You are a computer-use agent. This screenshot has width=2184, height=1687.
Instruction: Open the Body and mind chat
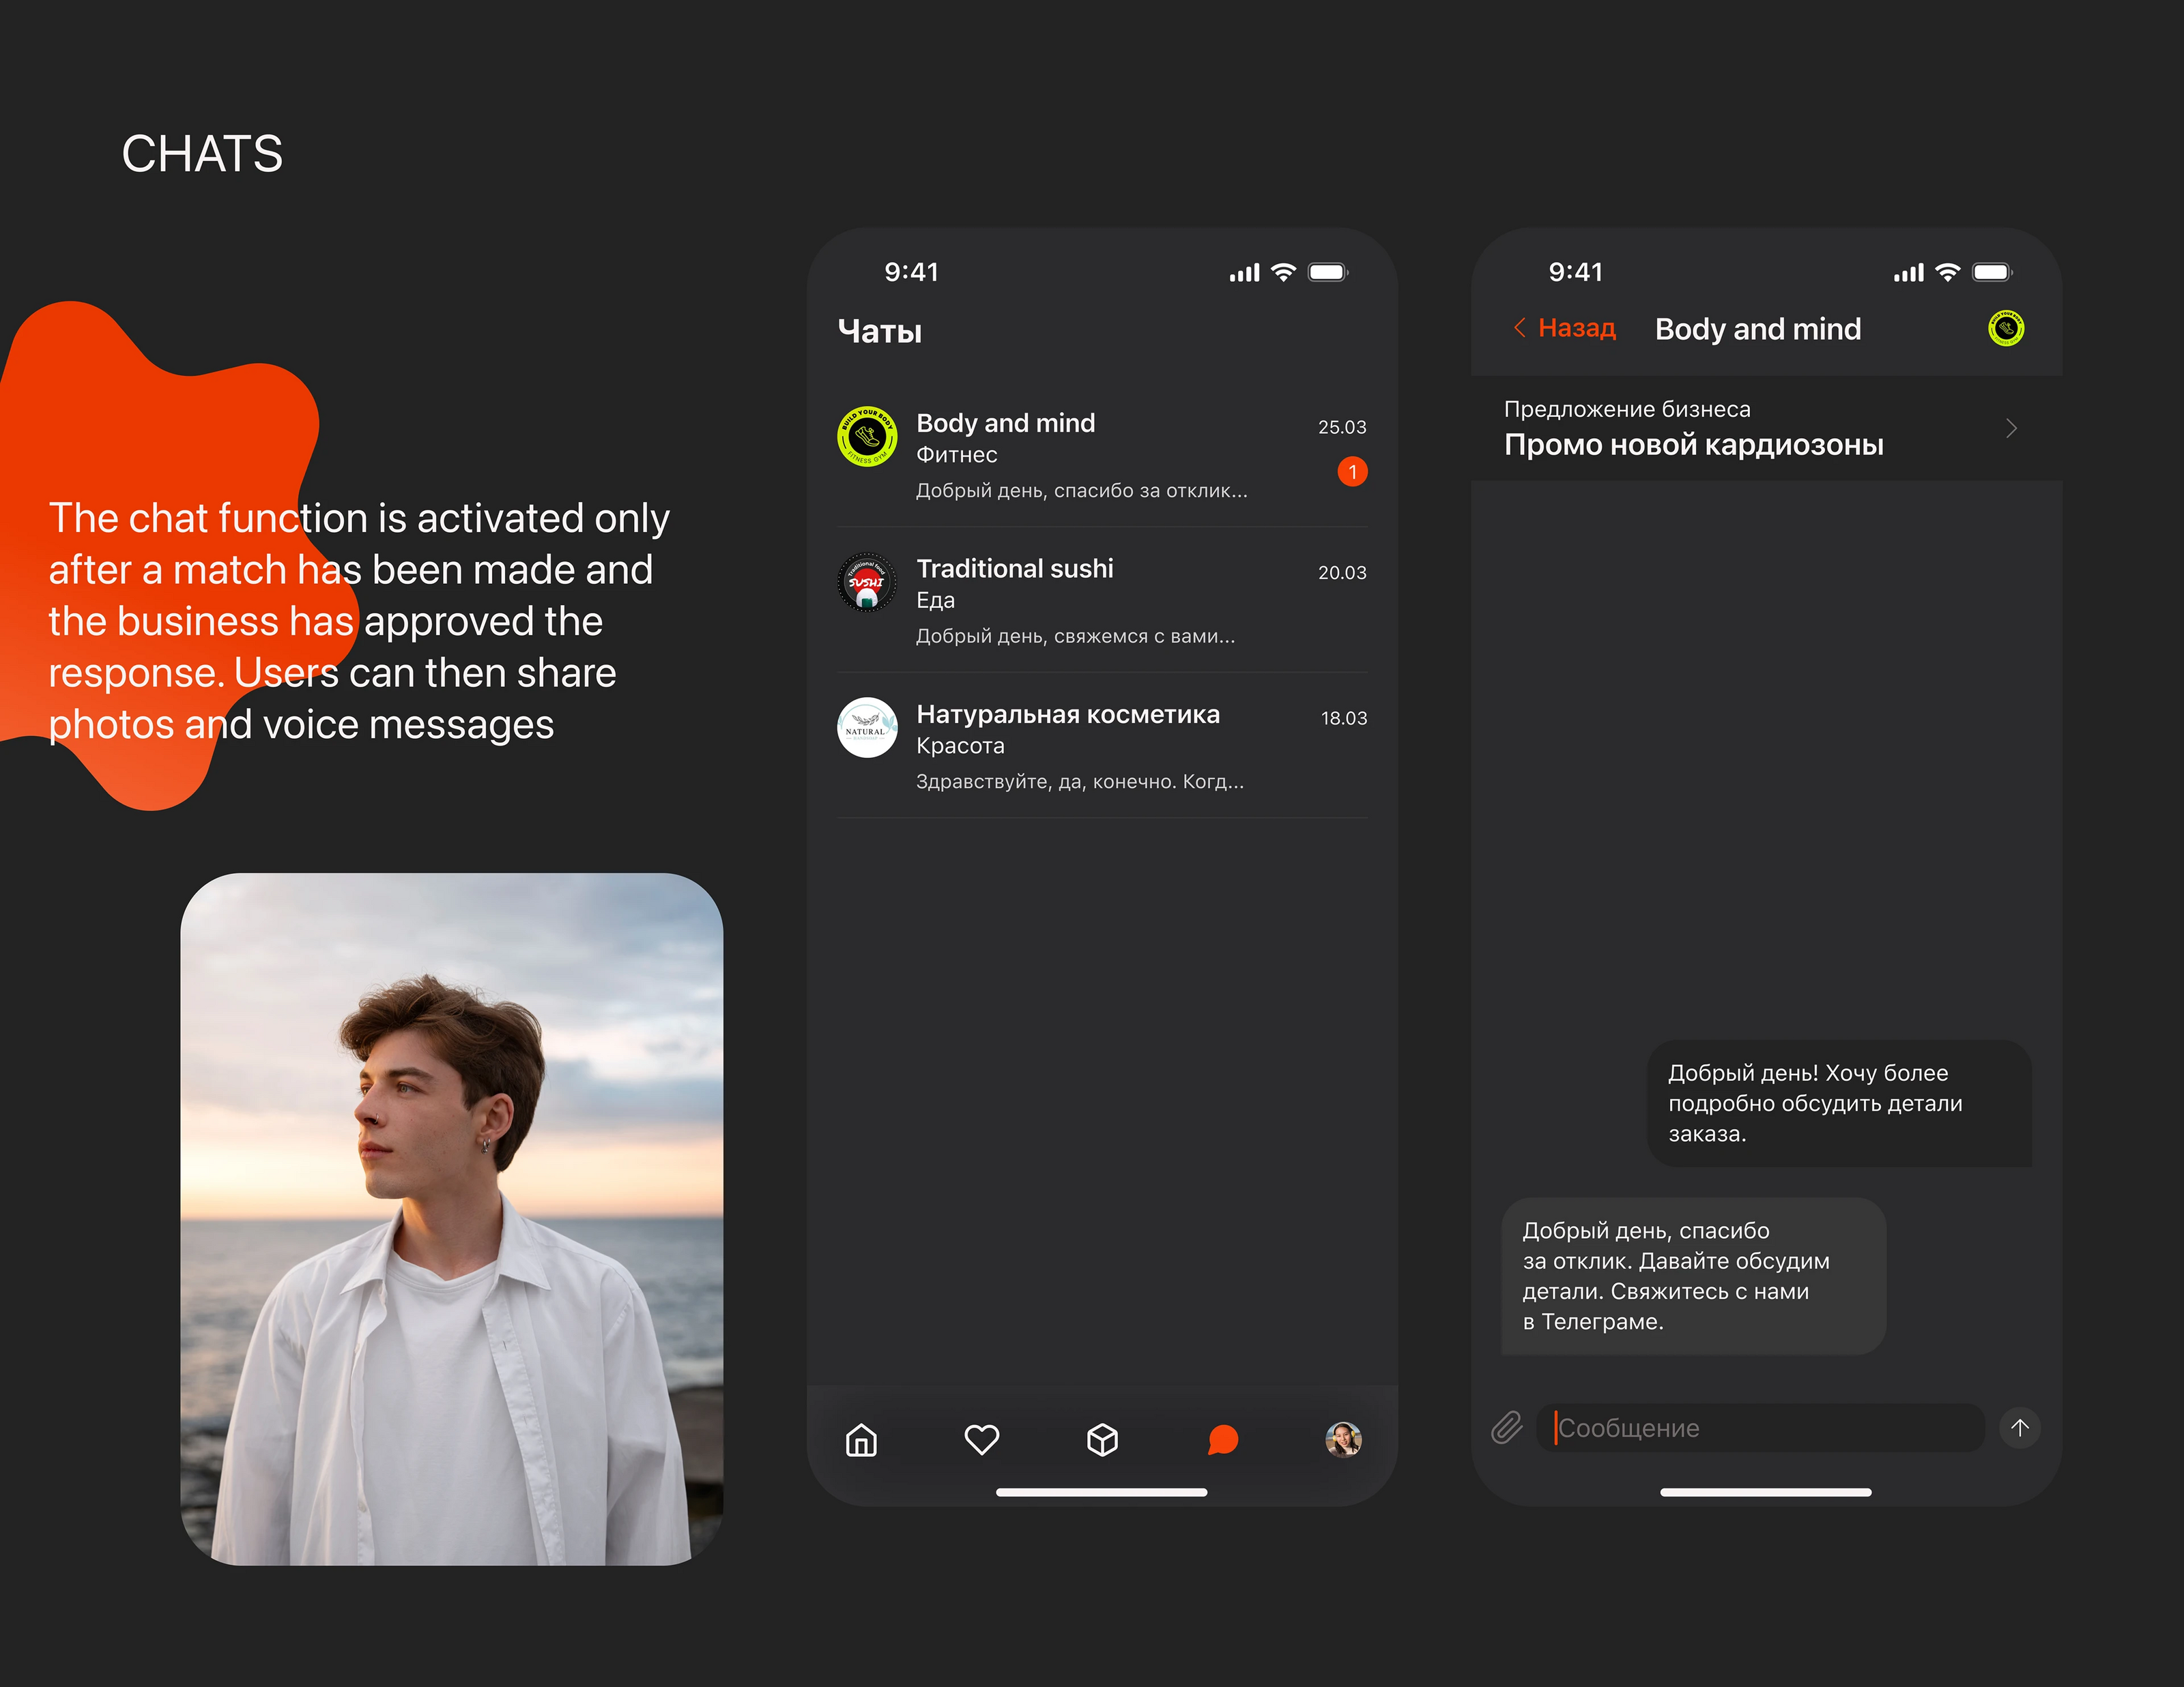click(x=1080, y=455)
